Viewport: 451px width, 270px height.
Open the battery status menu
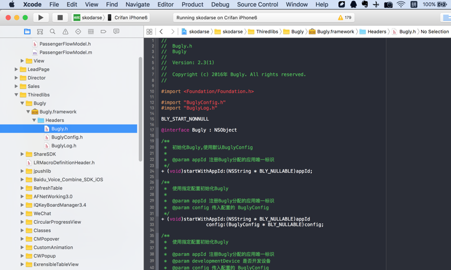pyautogui.click(x=435, y=5)
